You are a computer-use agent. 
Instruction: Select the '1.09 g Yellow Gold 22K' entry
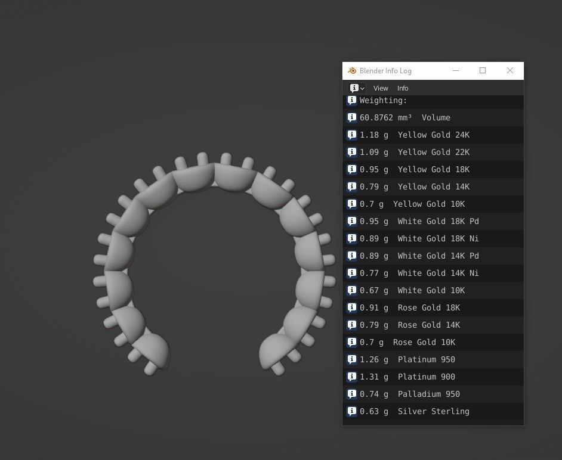[433, 152]
